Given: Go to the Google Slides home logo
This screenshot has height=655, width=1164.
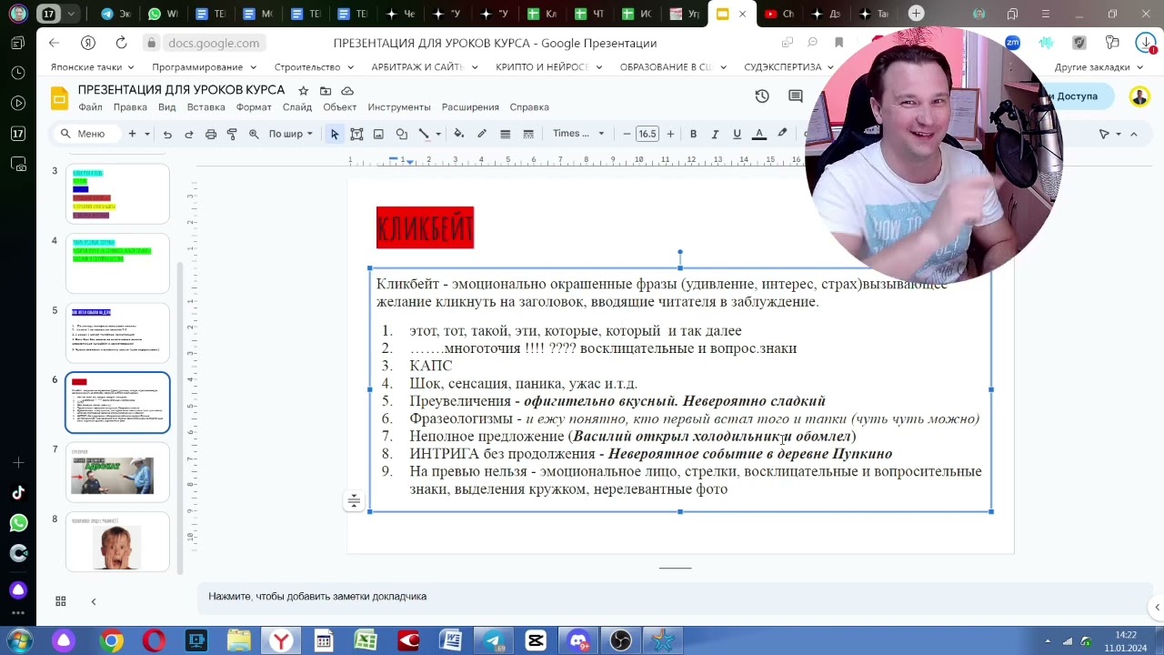Looking at the screenshot, I should coord(59,98).
